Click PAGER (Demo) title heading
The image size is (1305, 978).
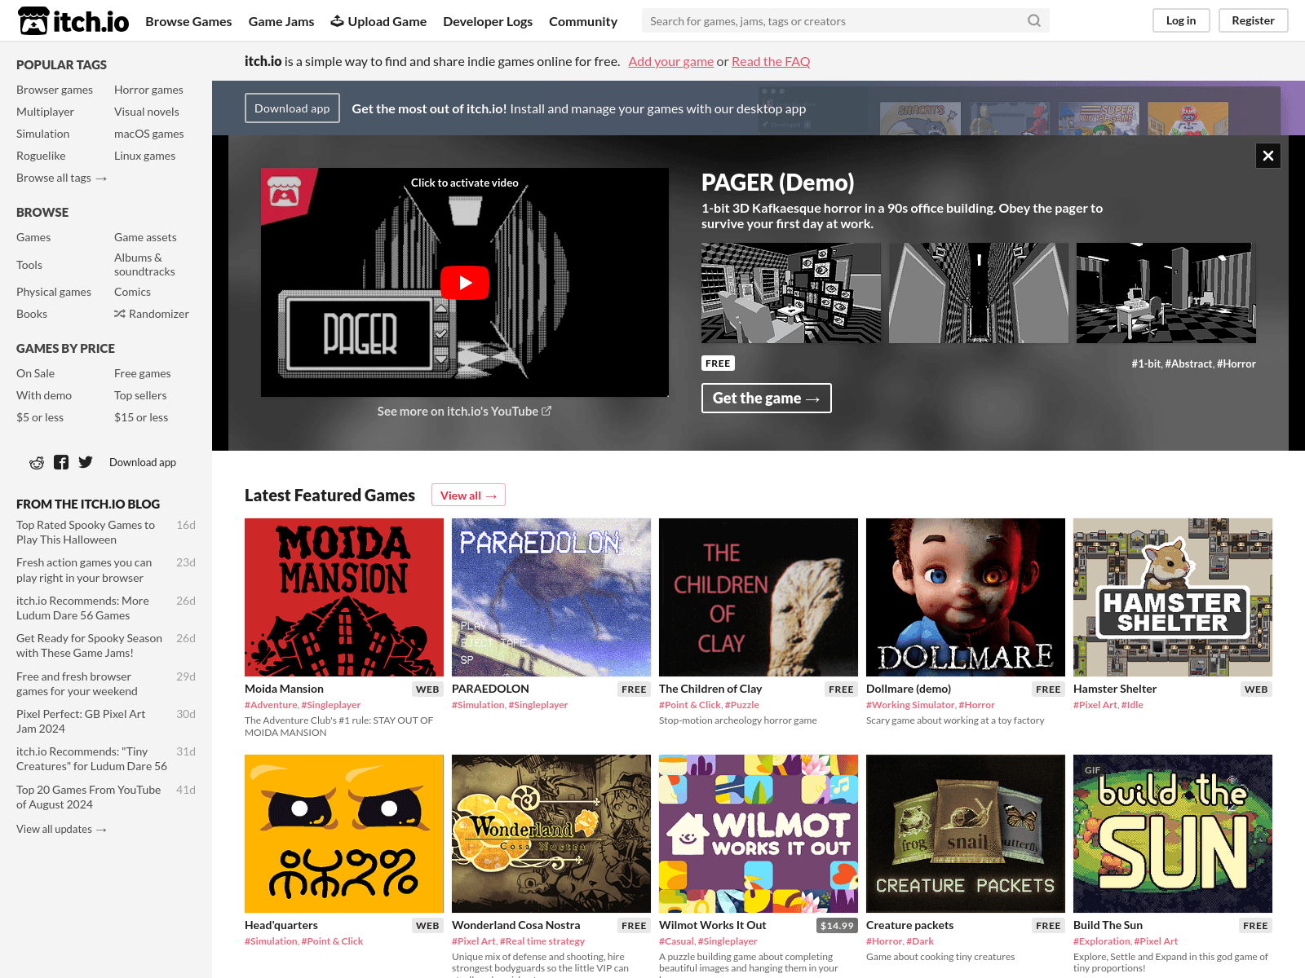click(778, 183)
